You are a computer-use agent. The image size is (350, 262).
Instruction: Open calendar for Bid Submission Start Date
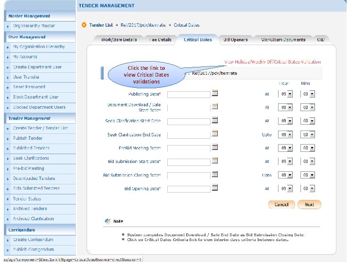[x=215, y=161]
